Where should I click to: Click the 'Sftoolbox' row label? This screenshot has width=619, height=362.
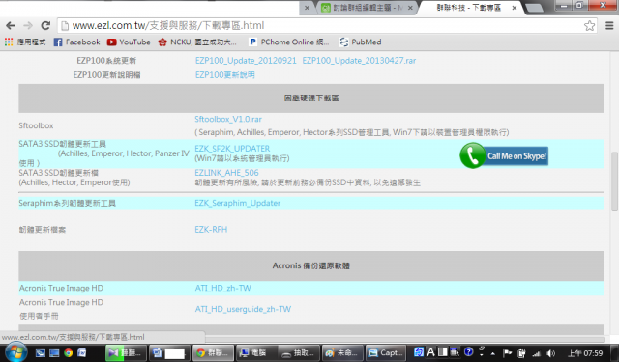[x=36, y=125]
